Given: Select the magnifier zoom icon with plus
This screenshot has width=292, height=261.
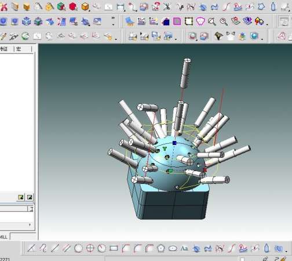Looking at the screenshot, I should tap(224, 21).
